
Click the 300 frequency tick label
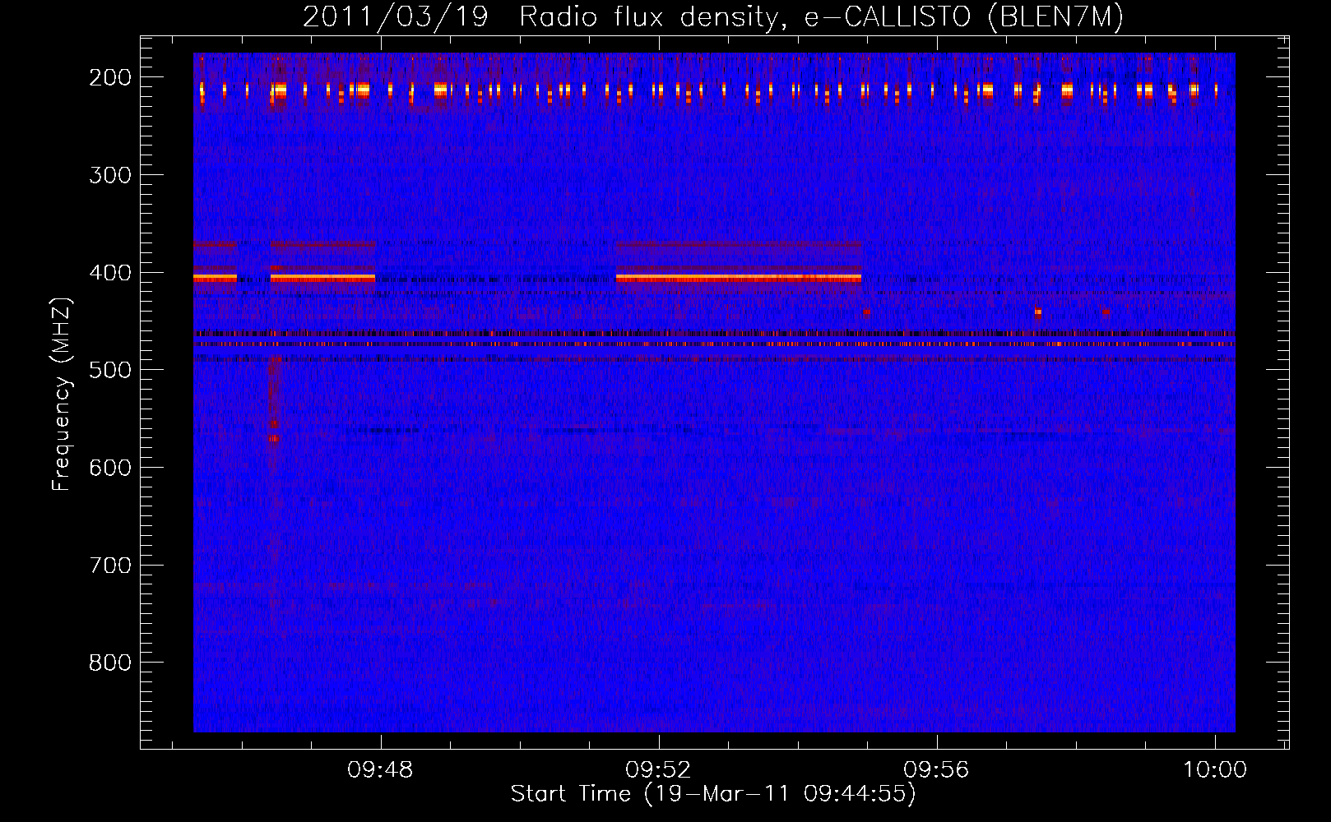110,175
